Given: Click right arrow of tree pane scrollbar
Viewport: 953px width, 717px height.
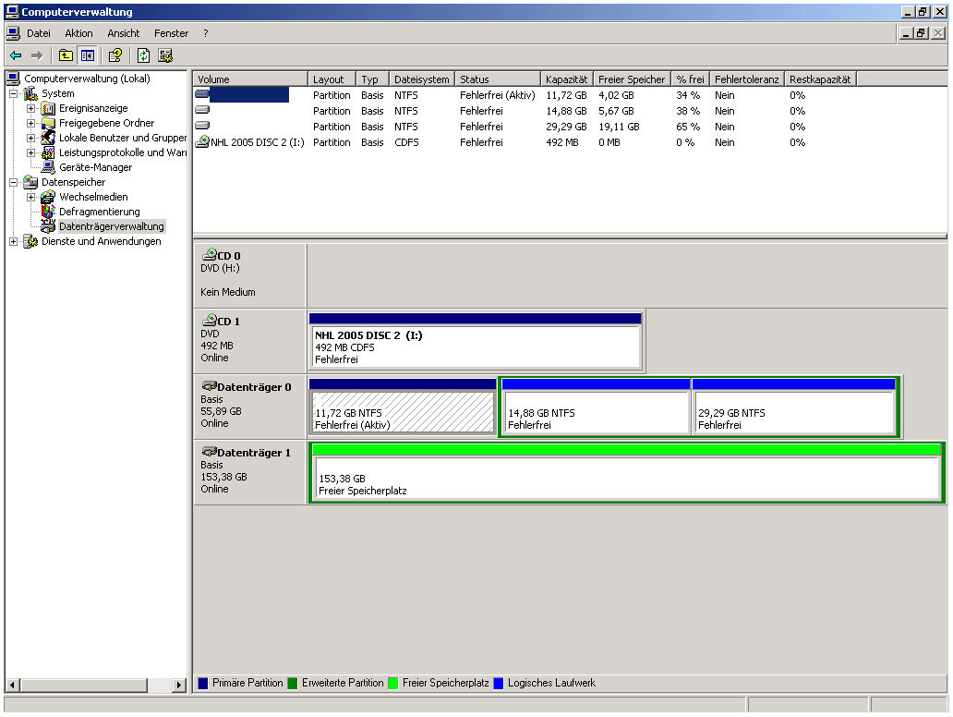Looking at the screenshot, I should 179,685.
